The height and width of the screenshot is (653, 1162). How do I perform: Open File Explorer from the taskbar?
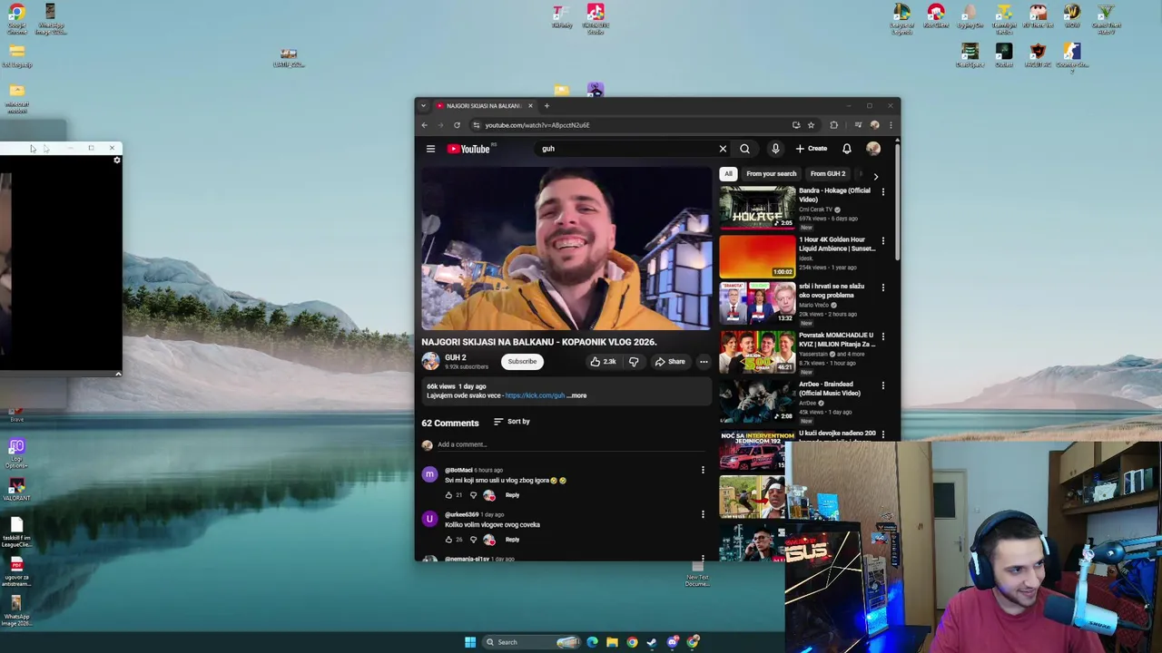[612, 642]
